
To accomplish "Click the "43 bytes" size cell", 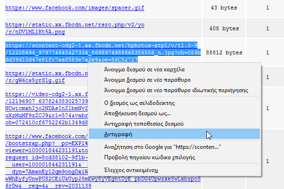I will 224,8.
